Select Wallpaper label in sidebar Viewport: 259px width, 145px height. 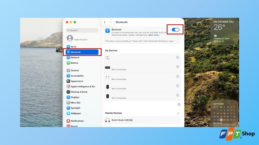click(76, 113)
